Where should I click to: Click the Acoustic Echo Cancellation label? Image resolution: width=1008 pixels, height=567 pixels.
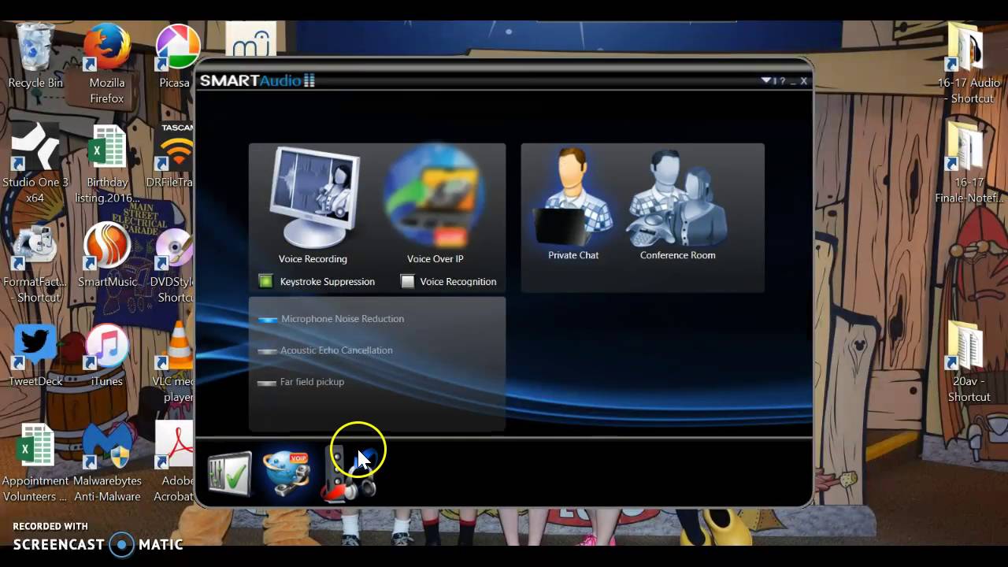pyautogui.click(x=336, y=350)
